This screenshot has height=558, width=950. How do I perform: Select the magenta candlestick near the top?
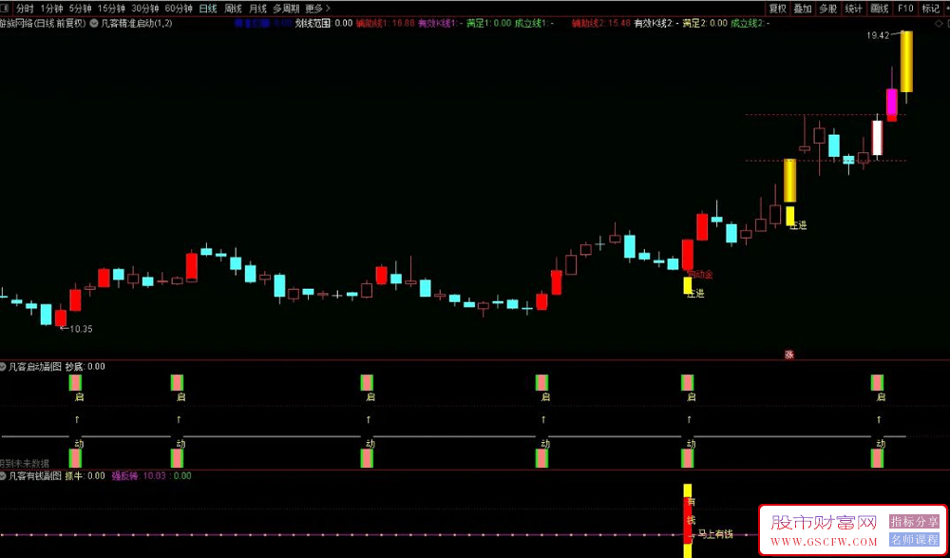point(892,102)
